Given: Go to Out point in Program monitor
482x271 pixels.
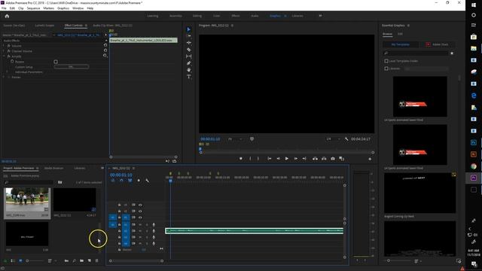Looking at the screenshot, I should click(304, 159).
